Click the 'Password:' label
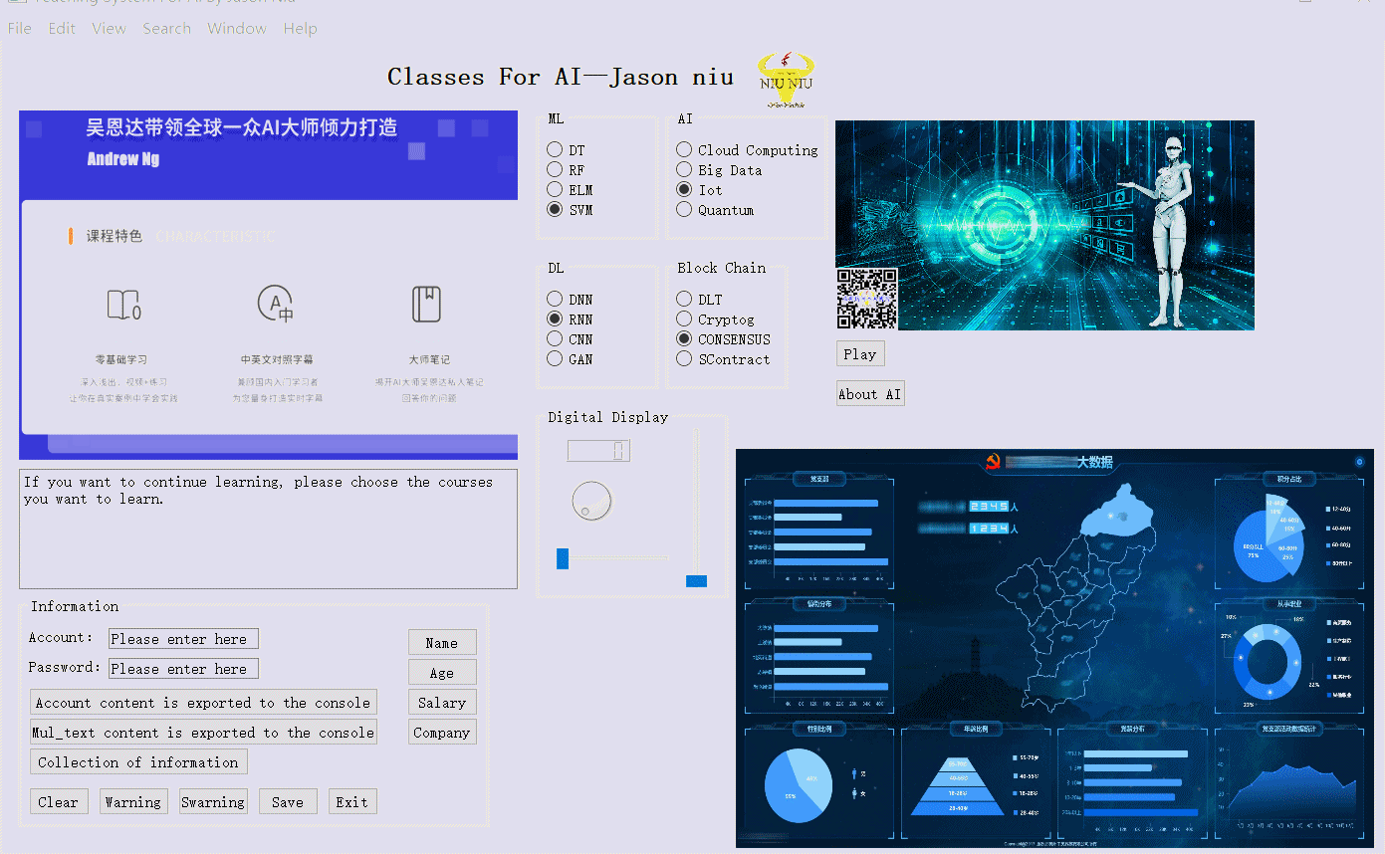 coord(65,668)
